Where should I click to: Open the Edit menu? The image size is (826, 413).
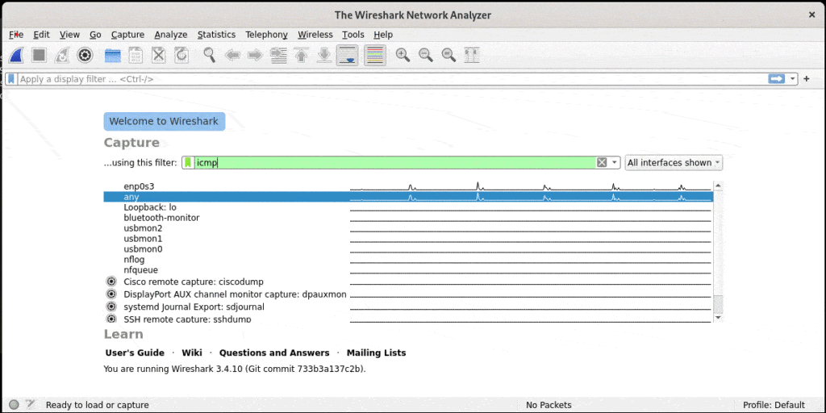click(x=41, y=35)
